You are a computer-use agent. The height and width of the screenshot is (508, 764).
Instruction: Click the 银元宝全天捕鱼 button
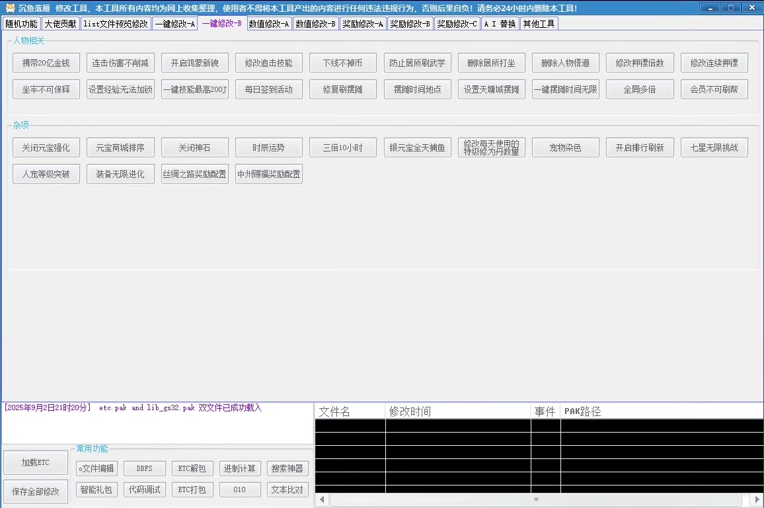[x=418, y=148]
